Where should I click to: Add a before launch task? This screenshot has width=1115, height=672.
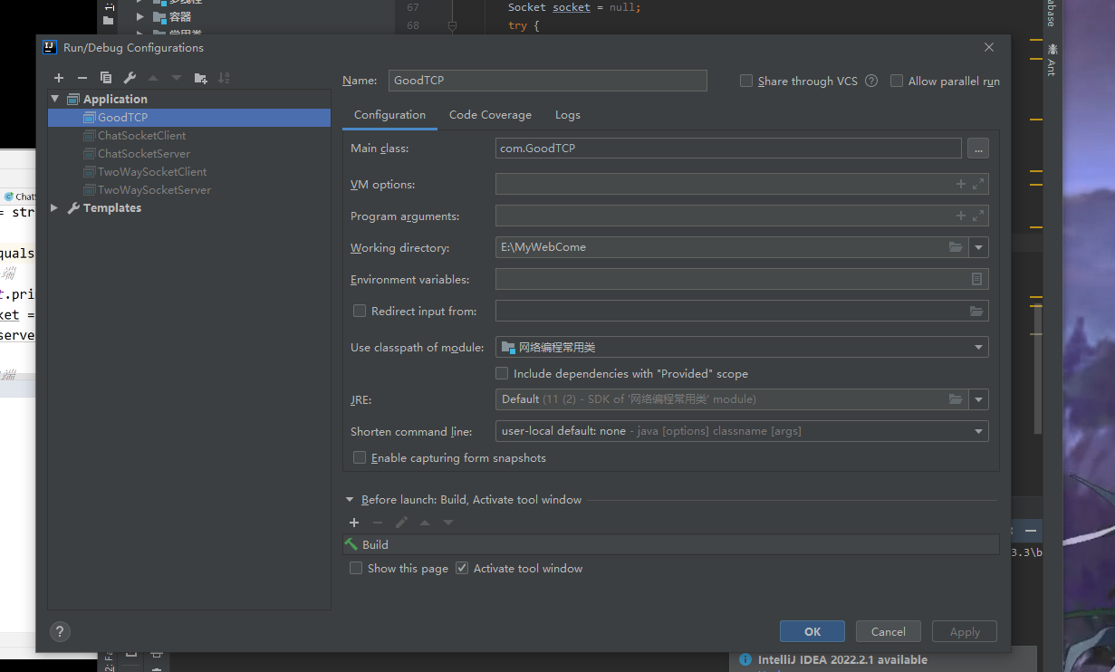(354, 523)
